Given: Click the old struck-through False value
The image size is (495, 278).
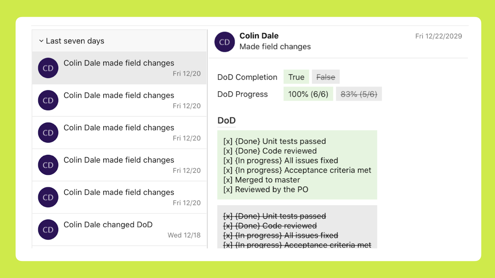Looking at the screenshot, I should [325, 77].
